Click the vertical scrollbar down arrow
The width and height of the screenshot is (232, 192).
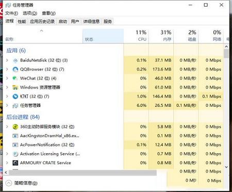click(226, 167)
